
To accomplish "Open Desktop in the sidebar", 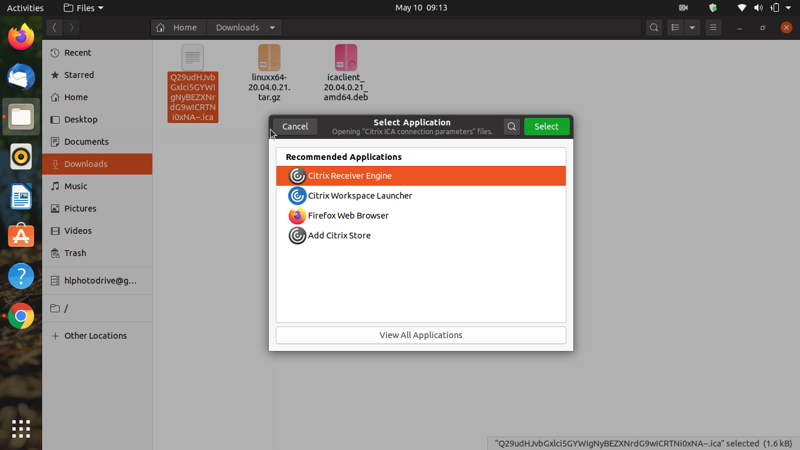I will coord(97,120).
